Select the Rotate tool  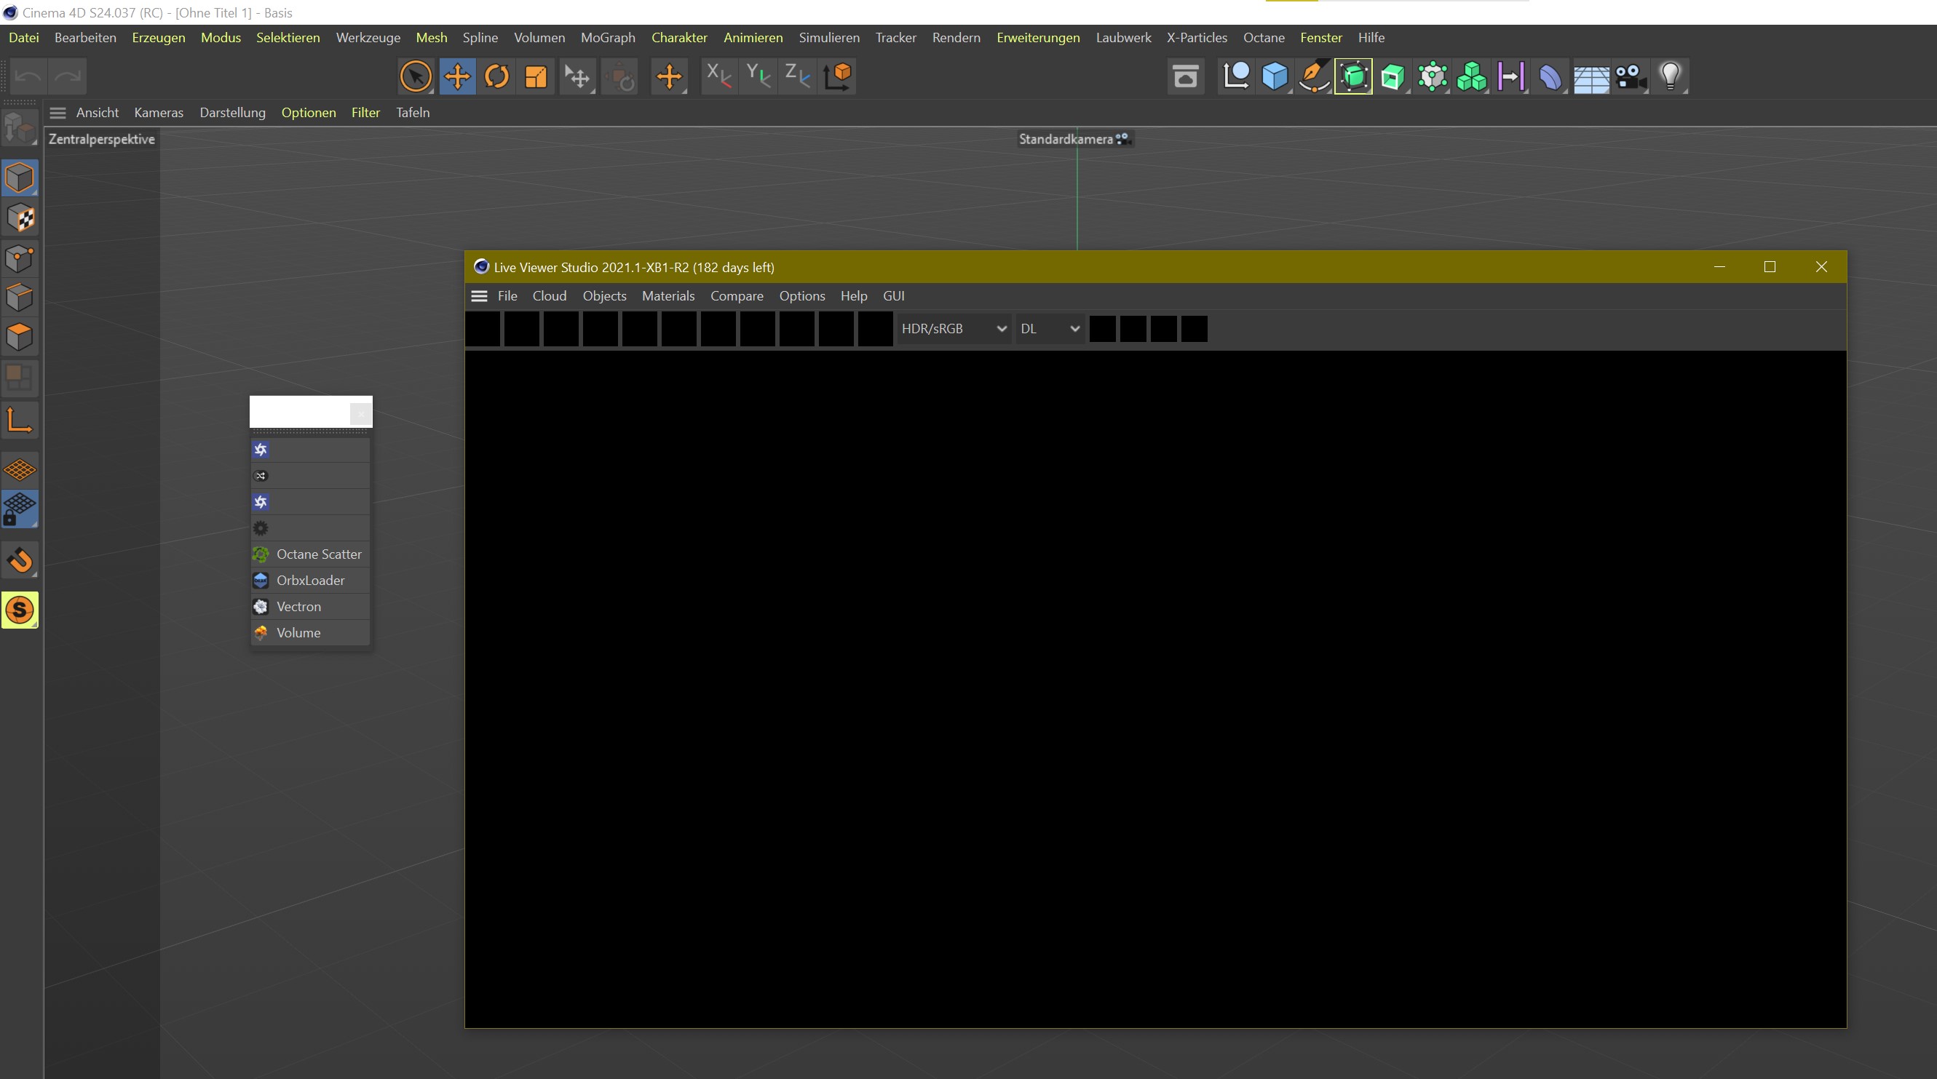[496, 76]
